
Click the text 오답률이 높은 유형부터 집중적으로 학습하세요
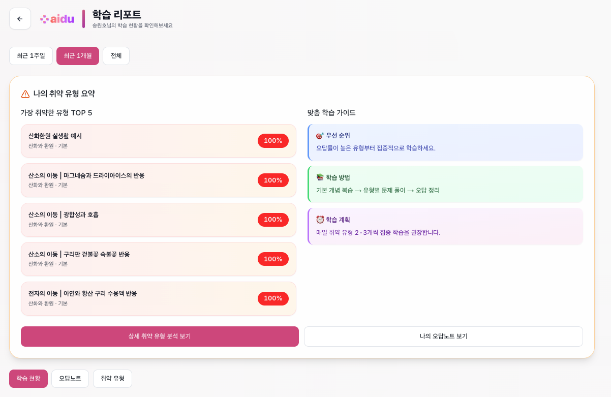pyautogui.click(x=376, y=148)
